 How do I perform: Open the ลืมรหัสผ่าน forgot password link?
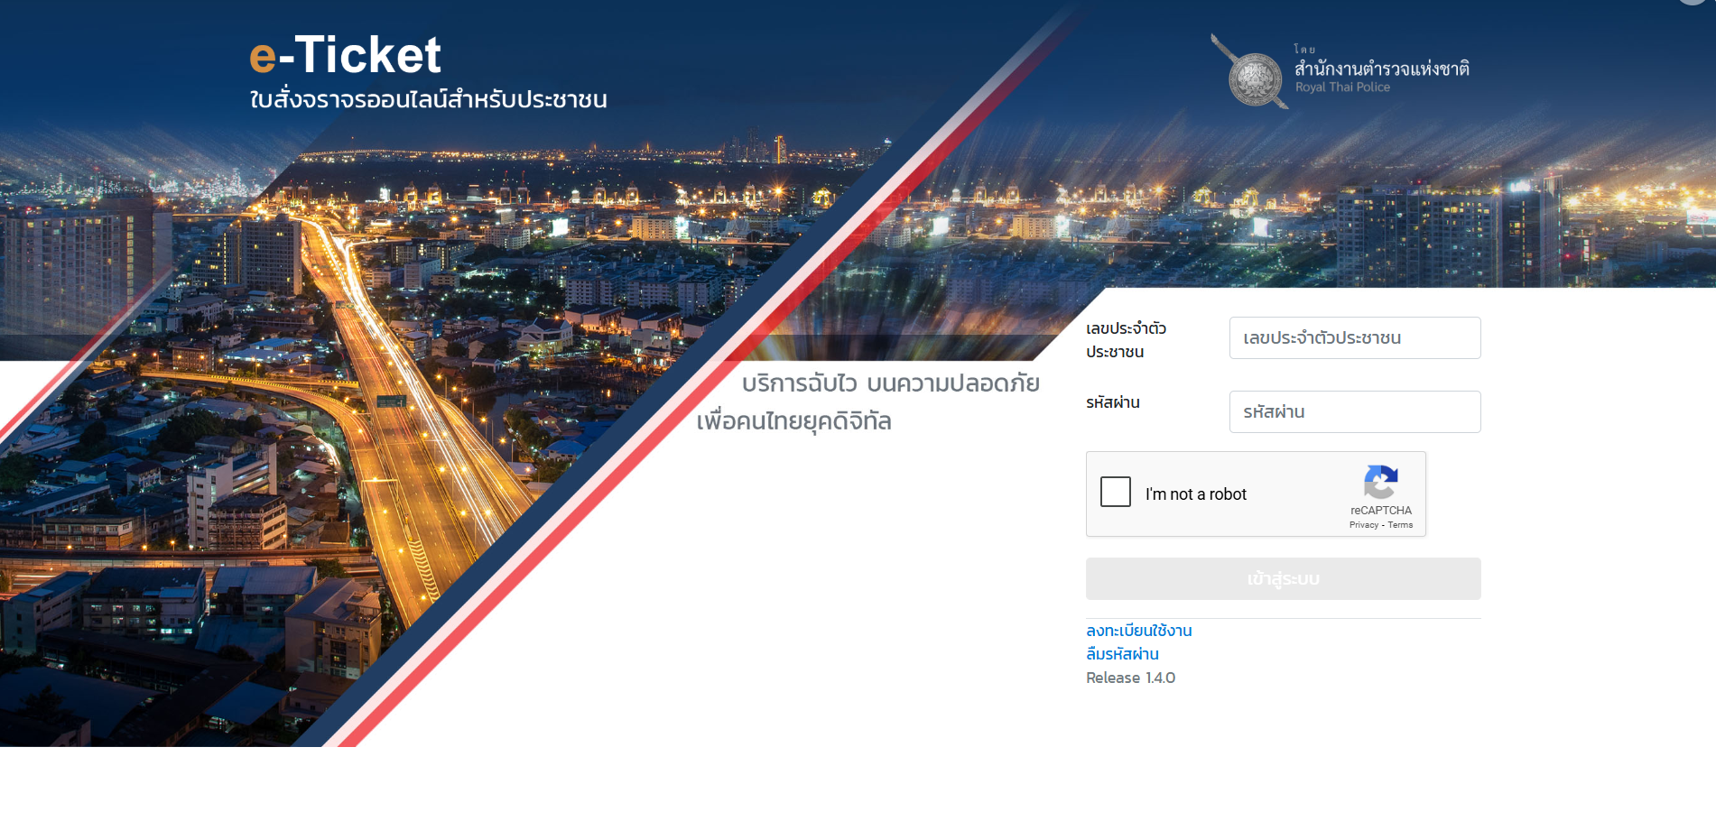[1122, 654]
